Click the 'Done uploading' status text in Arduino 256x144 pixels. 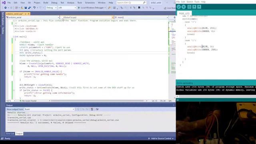pyautogui.click(x=185, y=83)
